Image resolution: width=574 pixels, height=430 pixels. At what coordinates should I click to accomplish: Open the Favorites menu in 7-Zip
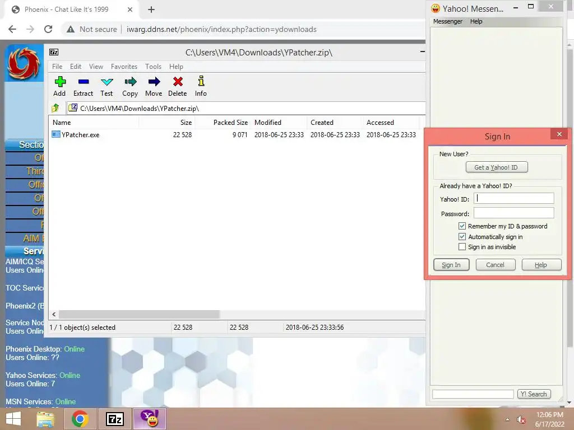124,67
